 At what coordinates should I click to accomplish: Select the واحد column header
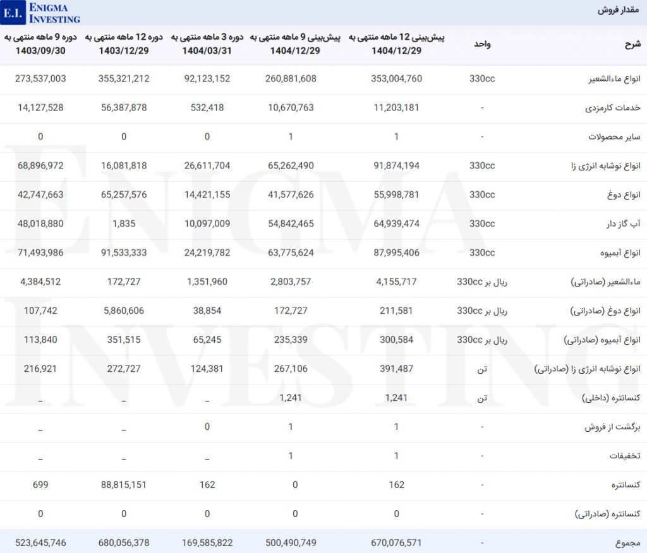[482, 44]
